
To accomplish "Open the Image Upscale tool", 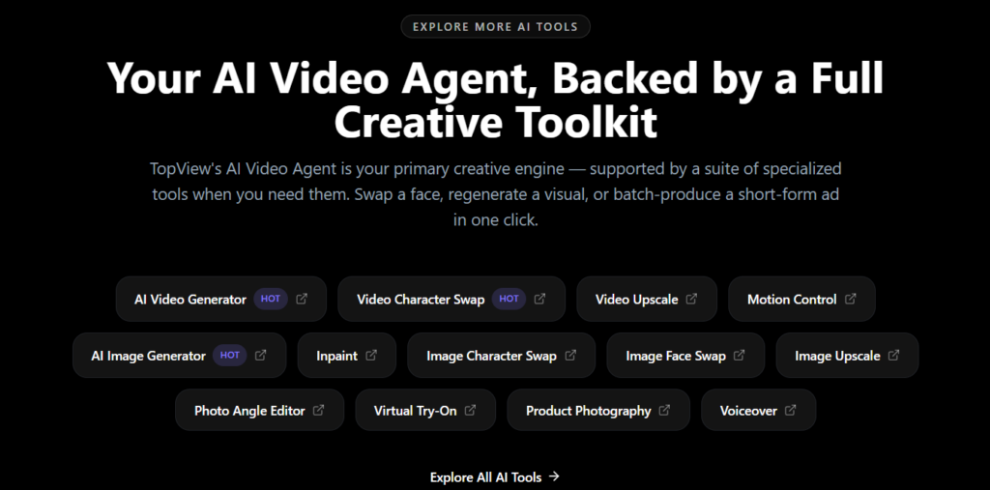I will [847, 355].
